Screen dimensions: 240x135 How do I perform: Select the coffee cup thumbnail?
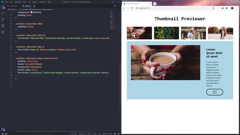tap(139, 33)
